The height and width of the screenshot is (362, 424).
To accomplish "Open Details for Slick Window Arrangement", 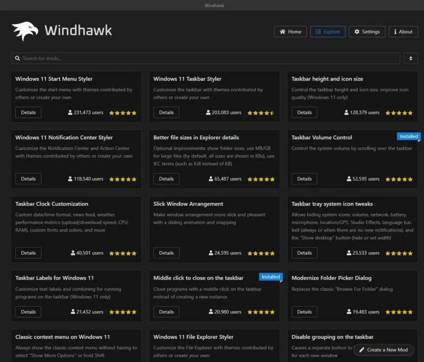I will tap(166, 253).
